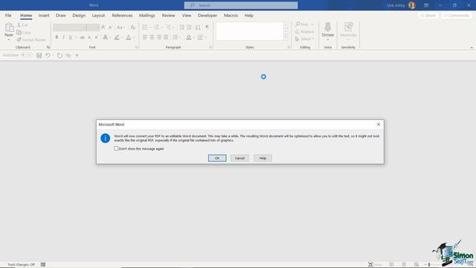Toggle Subscript formatting
The height and width of the screenshot is (268, 476).
[x=89, y=37]
